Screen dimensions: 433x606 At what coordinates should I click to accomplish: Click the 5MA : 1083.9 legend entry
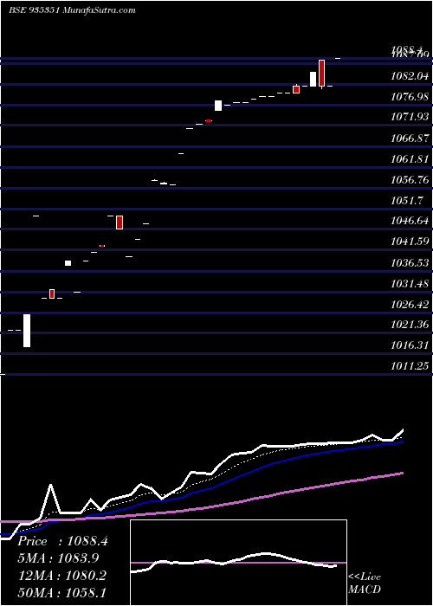click(58, 558)
